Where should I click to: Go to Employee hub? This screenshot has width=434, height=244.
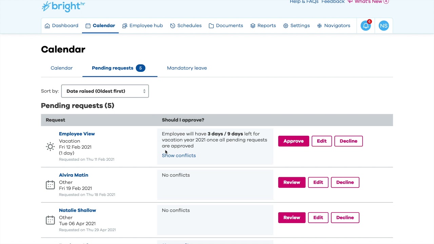pyautogui.click(x=142, y=26)
